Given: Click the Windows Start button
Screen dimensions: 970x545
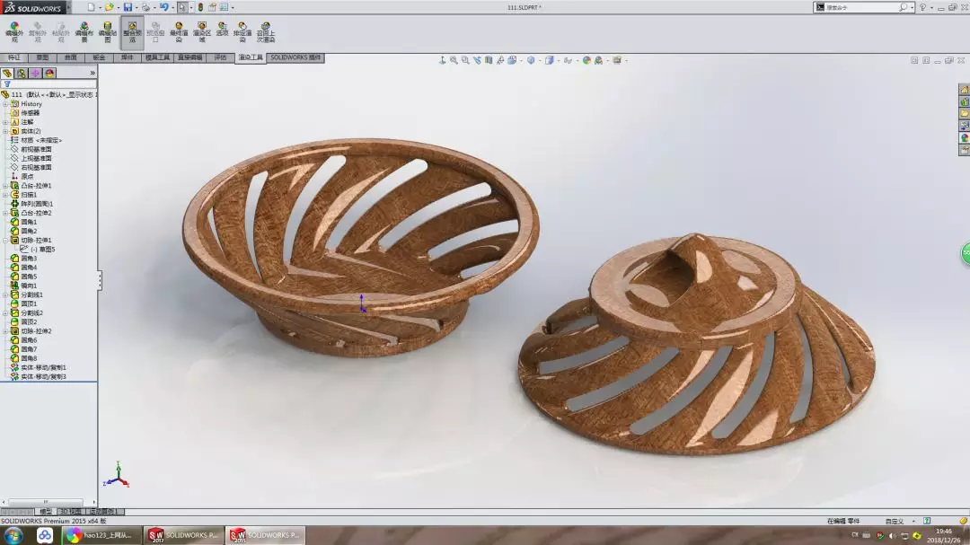Looking at the screenshot, I should click(13, 535).
